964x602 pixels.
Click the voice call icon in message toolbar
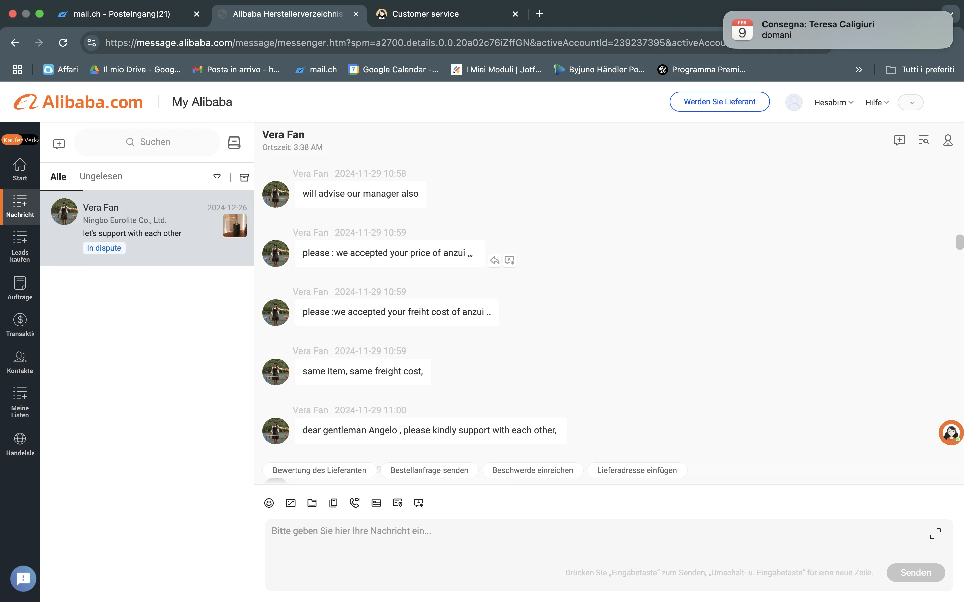click(x=354, y=503)
